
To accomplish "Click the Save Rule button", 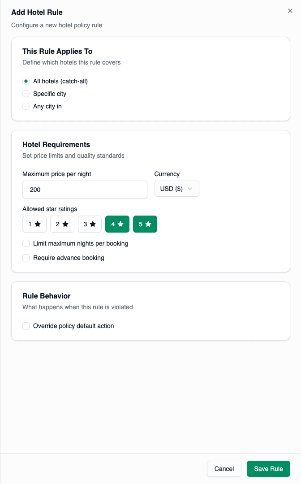I will pos(268,468).
